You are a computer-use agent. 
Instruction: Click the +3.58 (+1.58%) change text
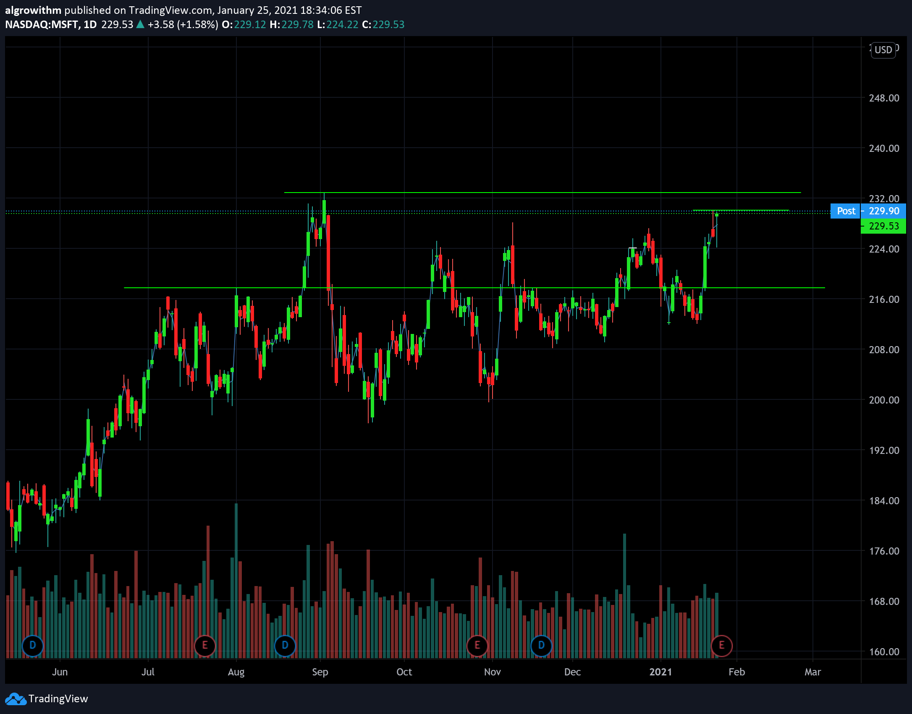click(x=183, y=24)
